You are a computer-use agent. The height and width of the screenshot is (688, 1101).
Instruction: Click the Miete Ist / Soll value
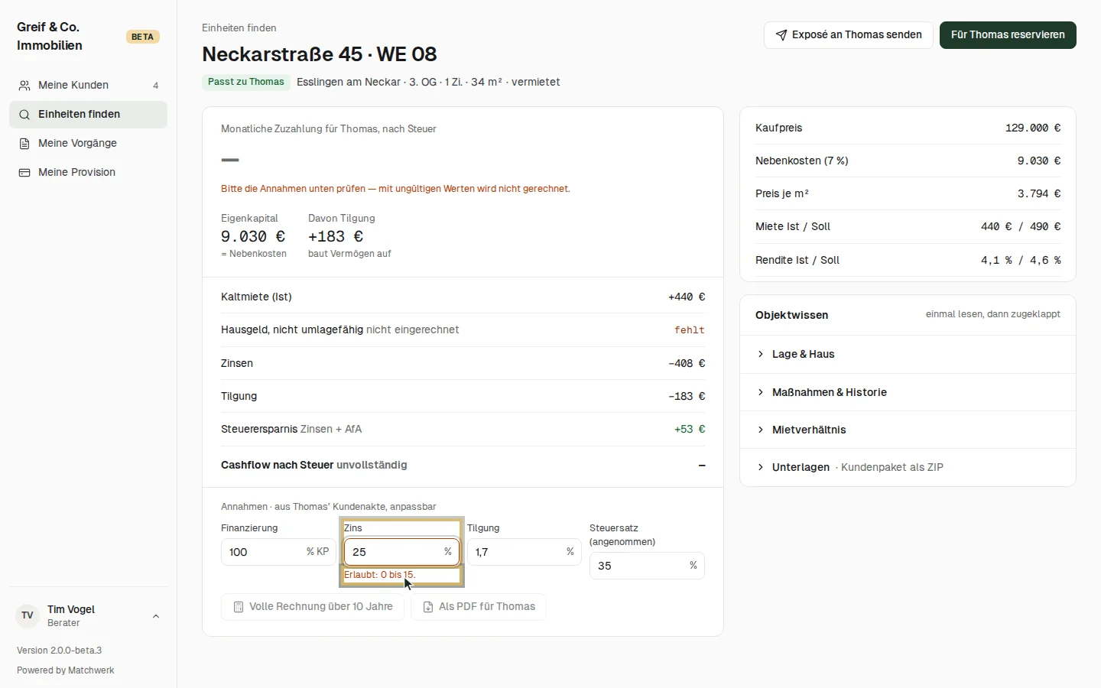click(1021, 227)
